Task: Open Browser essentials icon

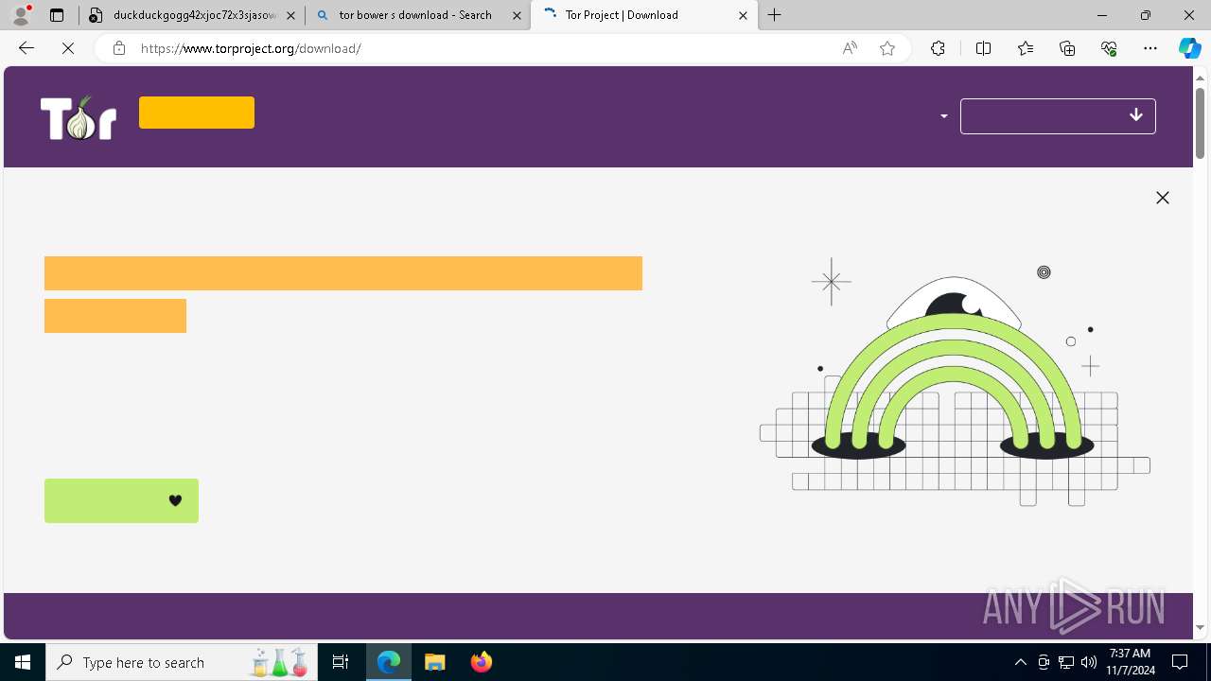Action: (x=1109, y=48)
